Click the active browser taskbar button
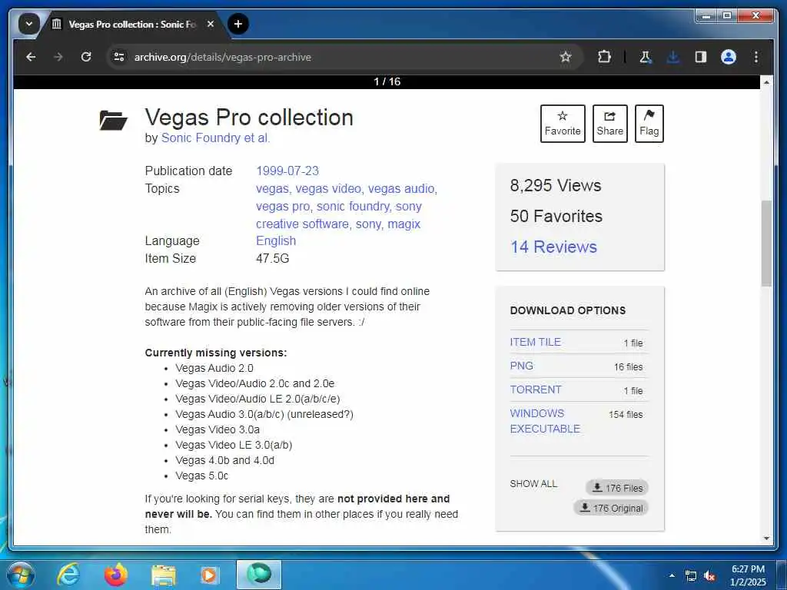 click(259, 575)
